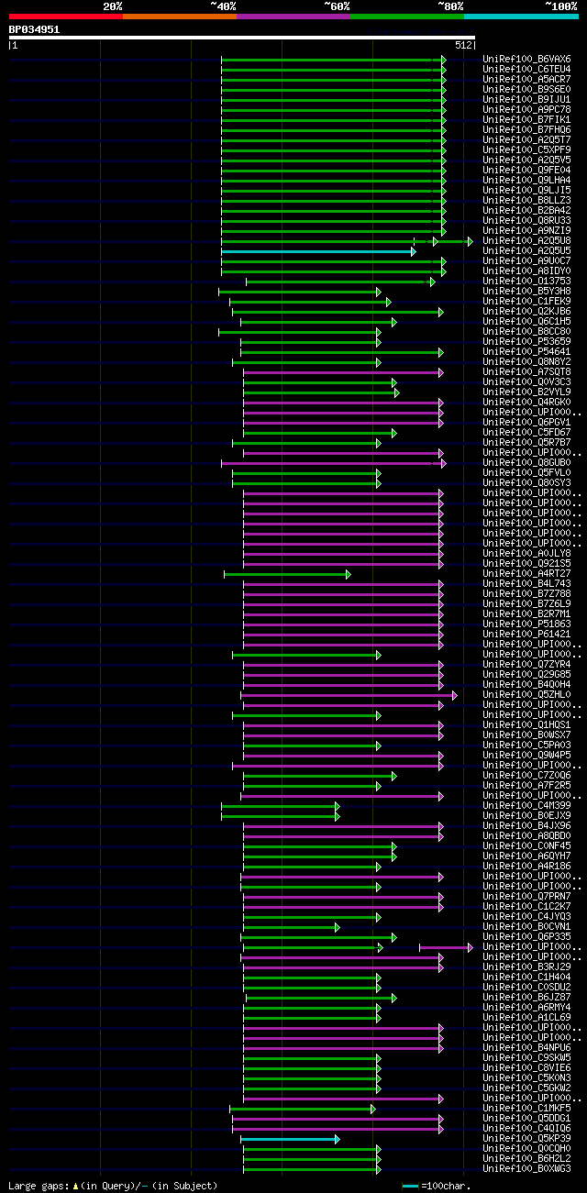Click the purple ~60% legend segment
587x1193 pixels.
click(x=293, y=16)
